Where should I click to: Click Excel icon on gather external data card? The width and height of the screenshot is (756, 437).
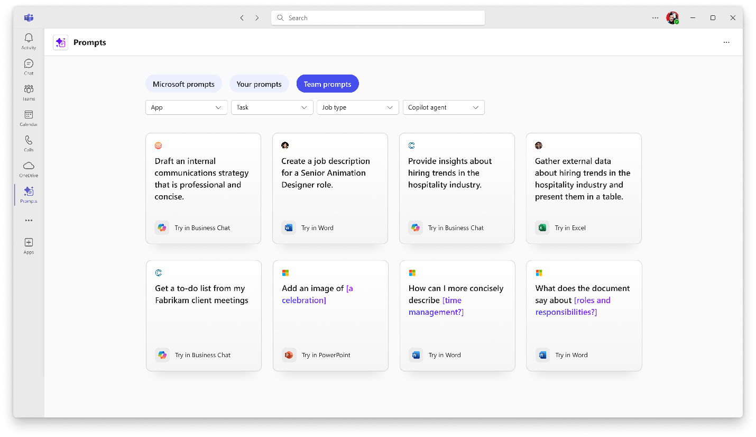click(x=542, y=227)
